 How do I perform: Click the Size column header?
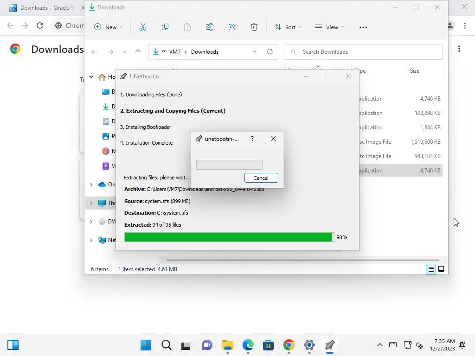414,71
